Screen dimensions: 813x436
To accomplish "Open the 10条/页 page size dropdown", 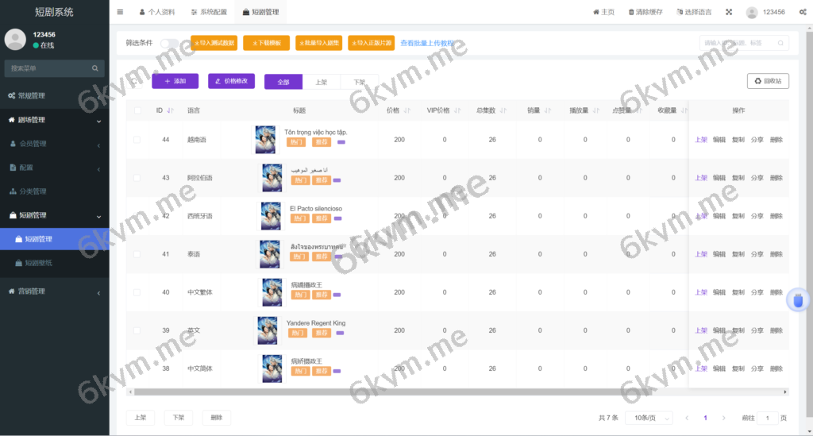I will 648,418.
